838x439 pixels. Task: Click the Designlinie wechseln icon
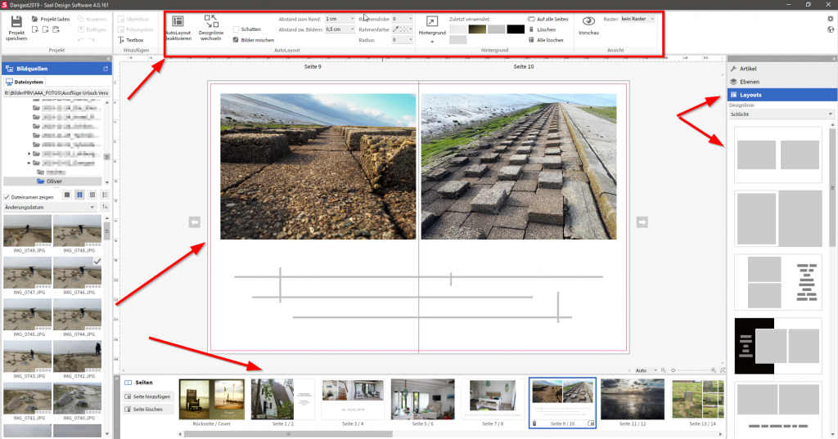pos(211,22)
